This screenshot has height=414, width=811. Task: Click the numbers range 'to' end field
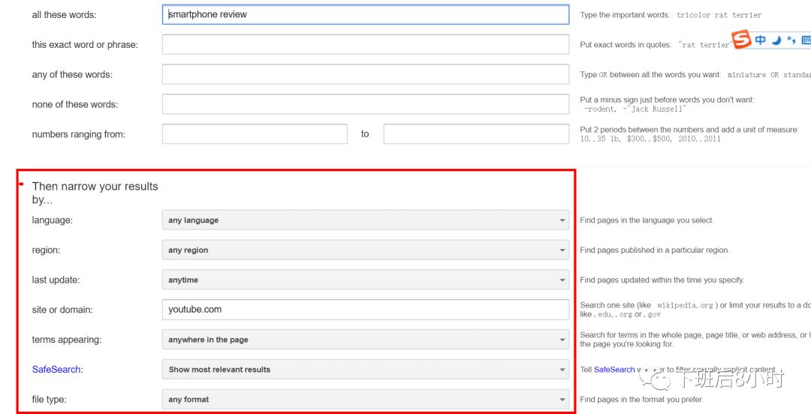(x=475, y=134)
